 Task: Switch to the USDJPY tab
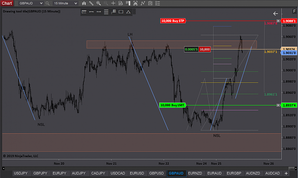[21, 173]
